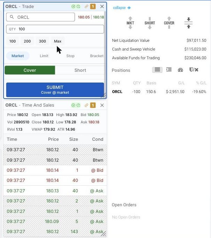Click the link chain icon in Trade header
The width and height of the screenshot is (211, 238).
(x=86, y=7)
